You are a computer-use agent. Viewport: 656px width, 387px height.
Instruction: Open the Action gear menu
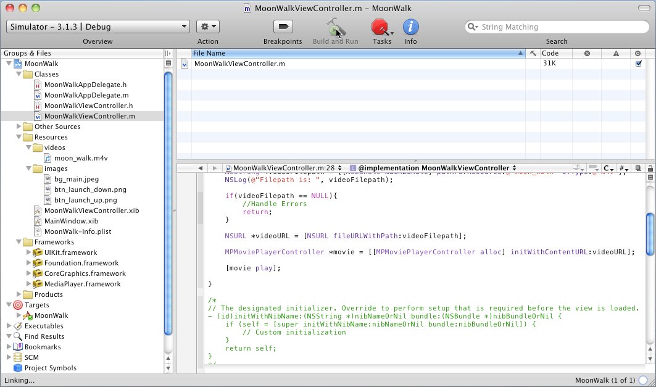[208, 27]
